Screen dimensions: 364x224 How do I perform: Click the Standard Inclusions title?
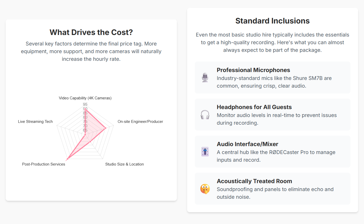coord(272,21)
